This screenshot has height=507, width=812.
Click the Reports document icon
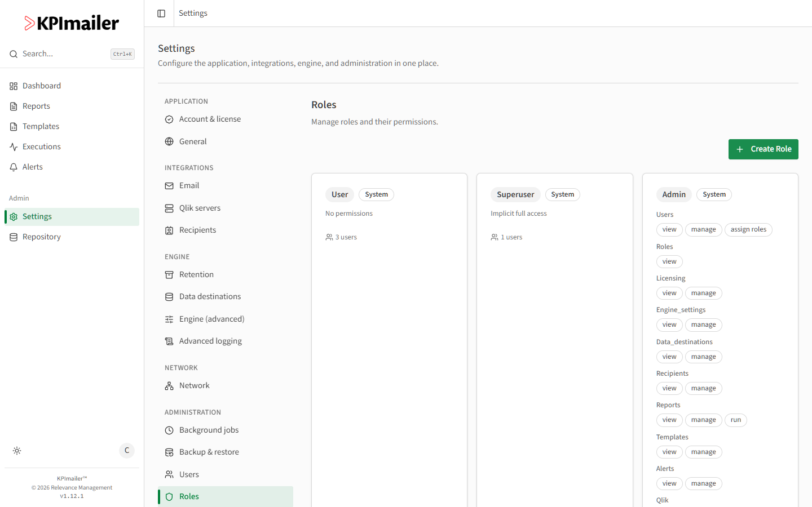point(14,106)
